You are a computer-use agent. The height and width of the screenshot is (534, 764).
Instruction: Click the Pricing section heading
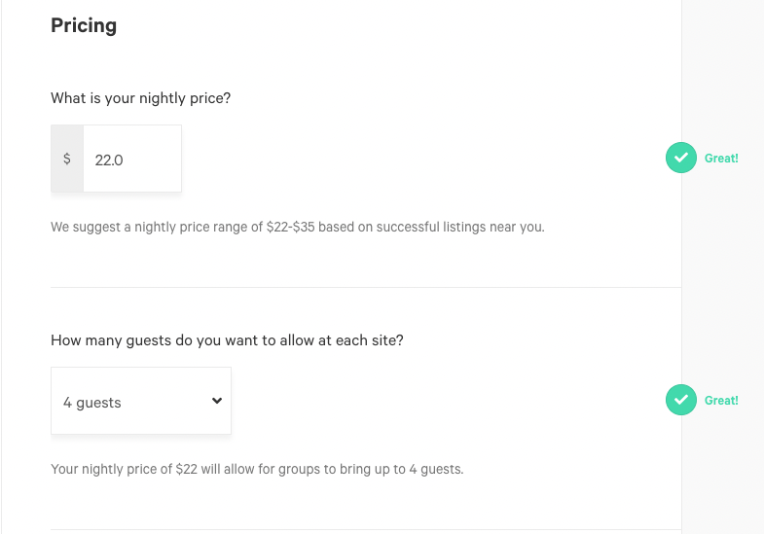tap(84, 25)
